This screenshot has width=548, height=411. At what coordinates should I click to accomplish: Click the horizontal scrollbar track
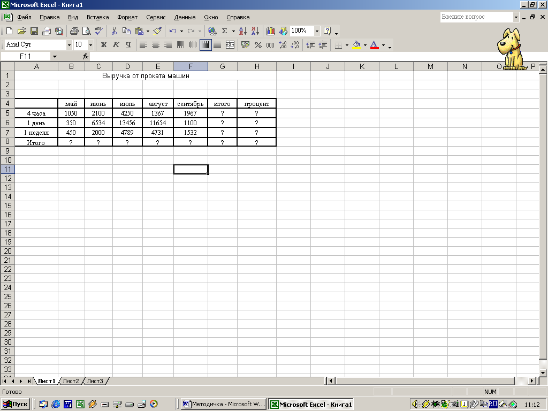coord(432,380)
